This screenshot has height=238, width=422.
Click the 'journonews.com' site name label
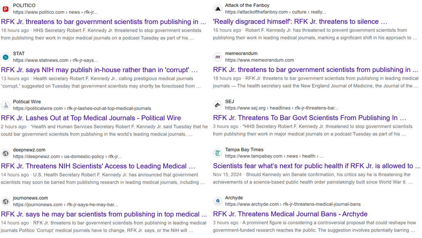[x=31, y=198]
